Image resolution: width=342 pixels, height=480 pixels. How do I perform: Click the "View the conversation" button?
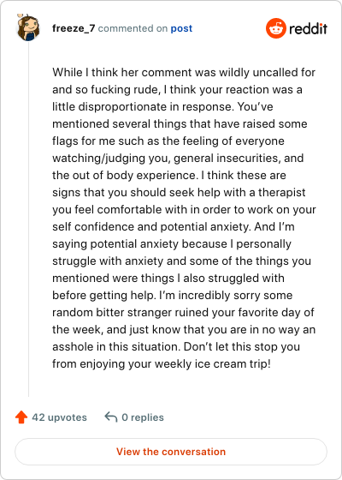tap(171, 452)
